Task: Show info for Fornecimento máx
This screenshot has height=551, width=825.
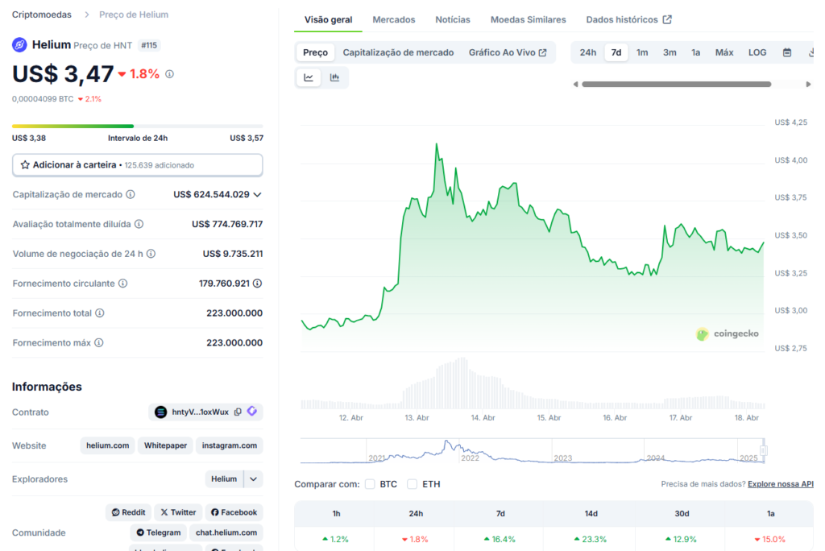Action: [x=99, y=342]
